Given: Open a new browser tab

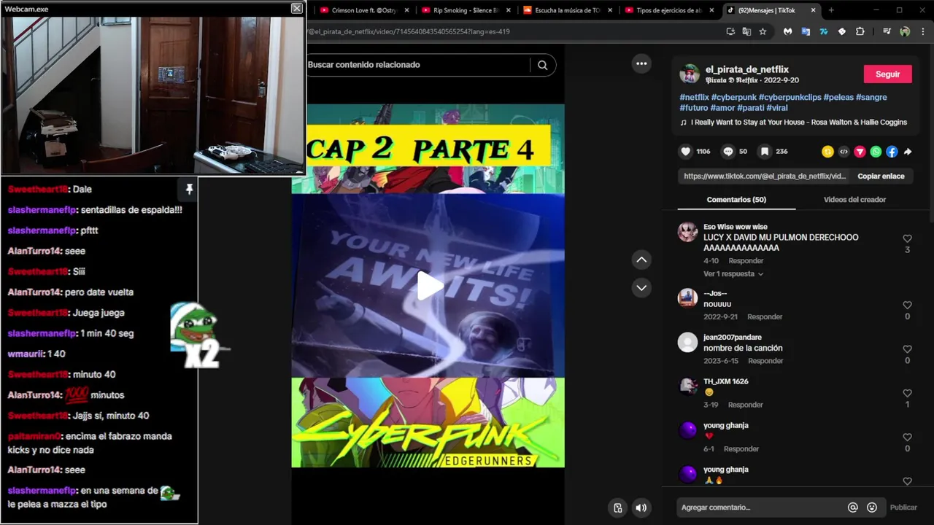Looking at the screenshot, I should click(x=831, y=10).
